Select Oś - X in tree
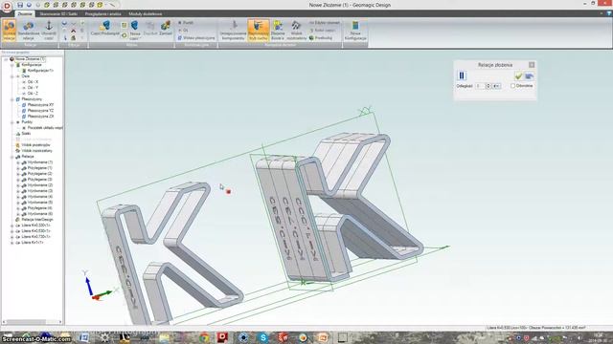This screenshot has width=613, height=344. point(33,82)
